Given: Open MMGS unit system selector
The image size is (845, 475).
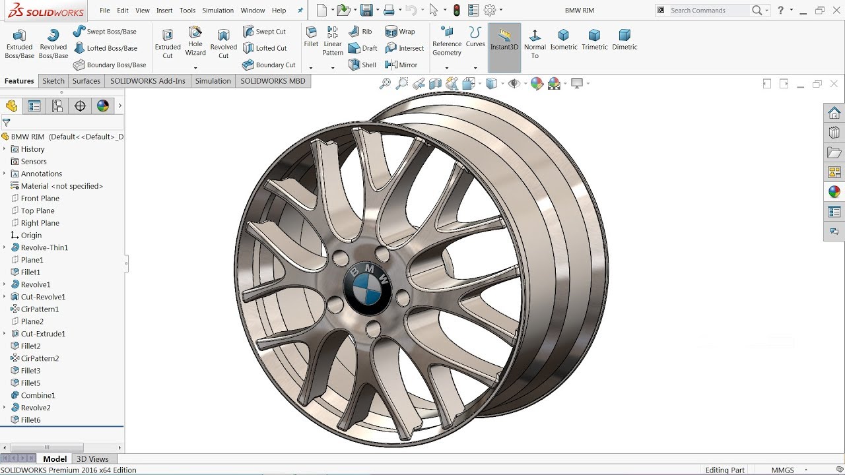Looking at the screenshot, I should point(782,470).
